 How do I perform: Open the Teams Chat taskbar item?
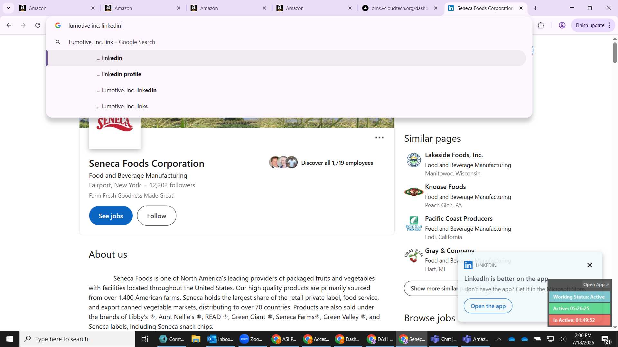[x=444, y=339]
